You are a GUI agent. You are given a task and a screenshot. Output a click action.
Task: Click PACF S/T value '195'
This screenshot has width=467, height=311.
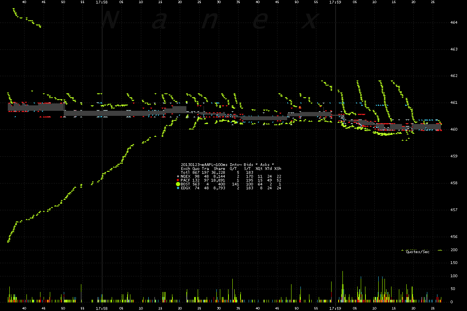pos(249,180)
